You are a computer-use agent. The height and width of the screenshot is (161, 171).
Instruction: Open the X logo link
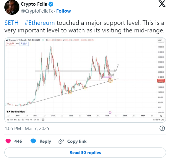click(162, 3)
